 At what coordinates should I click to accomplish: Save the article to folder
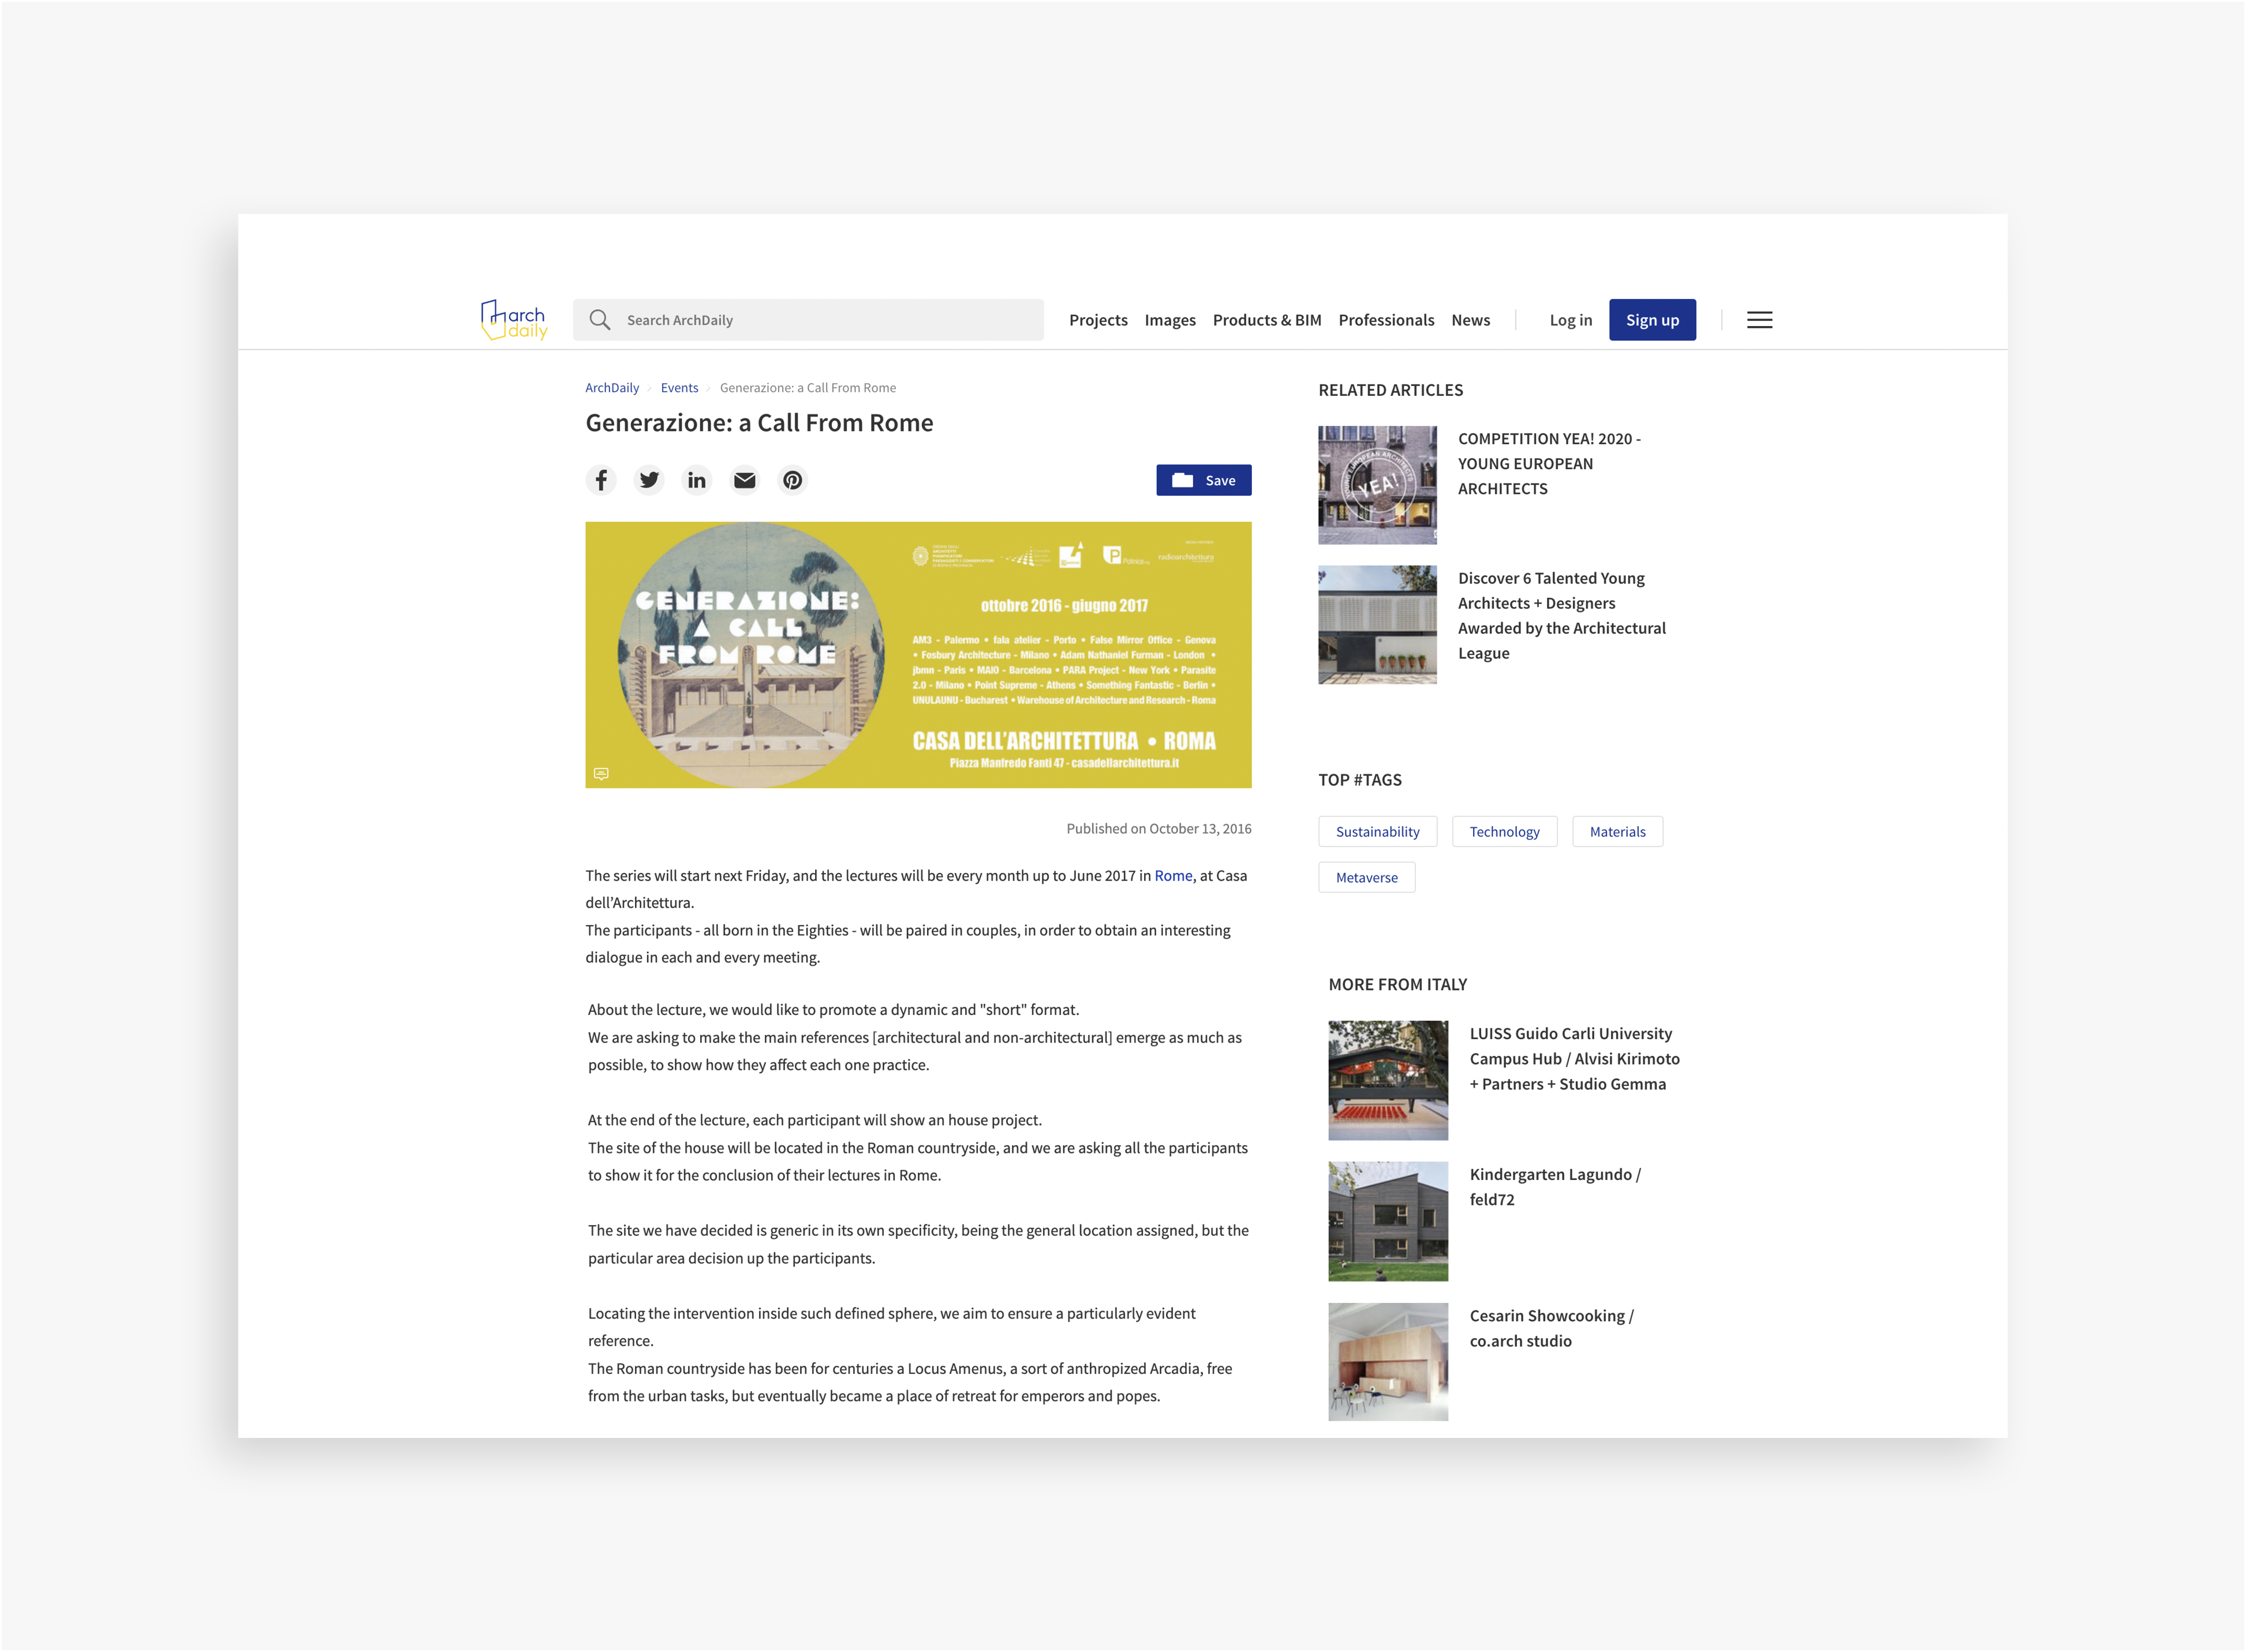click(1202, 480)
